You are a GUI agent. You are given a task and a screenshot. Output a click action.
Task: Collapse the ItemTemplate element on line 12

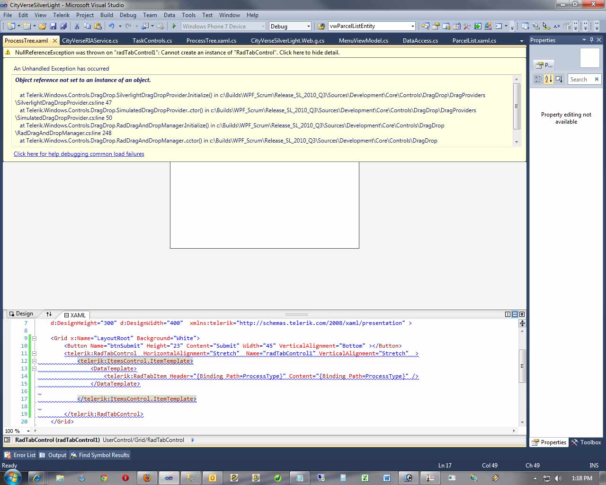click(x=34, y=361)
